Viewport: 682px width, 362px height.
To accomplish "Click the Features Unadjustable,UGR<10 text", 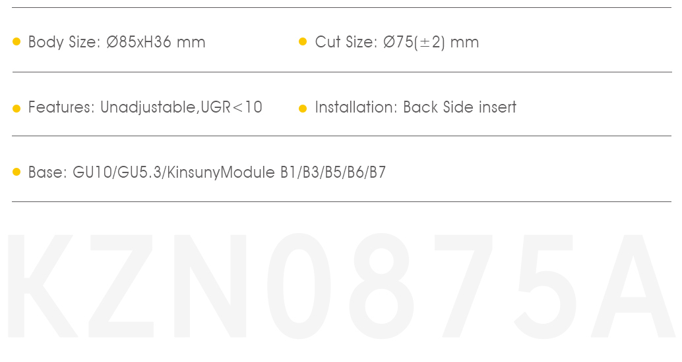I will click(x=145, y=107).
